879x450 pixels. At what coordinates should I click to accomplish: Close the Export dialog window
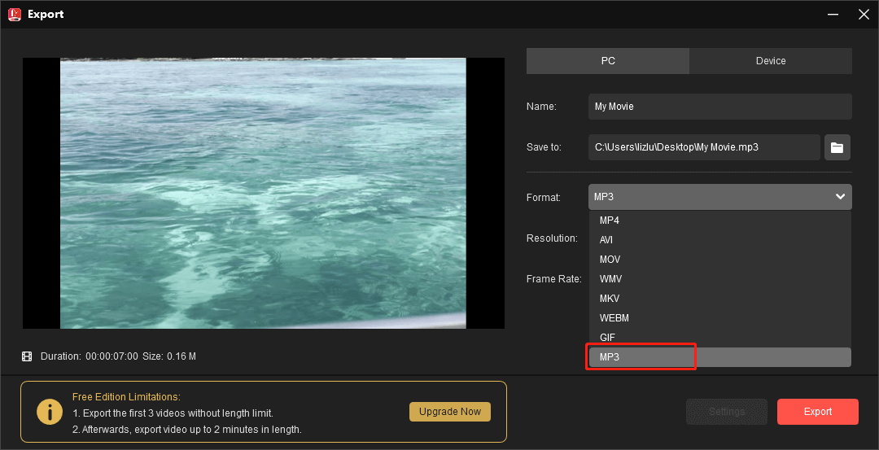pyautogui.click(x=864, y=15)
